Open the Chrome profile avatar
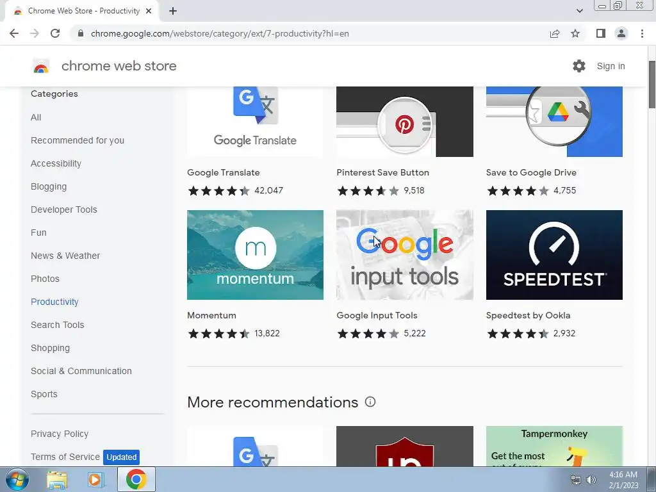Viewport: 656px width, 492px height. (621, 33)
